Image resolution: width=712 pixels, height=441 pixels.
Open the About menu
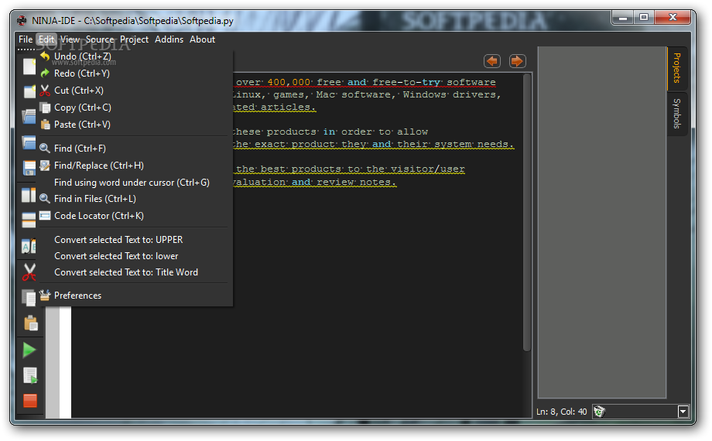202,39
